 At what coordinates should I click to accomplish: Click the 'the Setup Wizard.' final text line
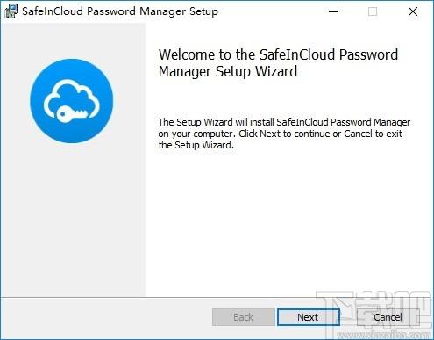coord(196,145)
